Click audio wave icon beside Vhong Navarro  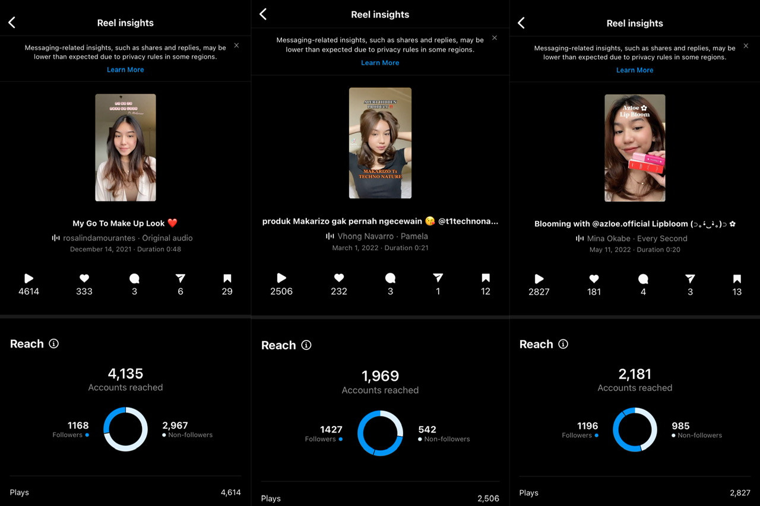(330, 236)
